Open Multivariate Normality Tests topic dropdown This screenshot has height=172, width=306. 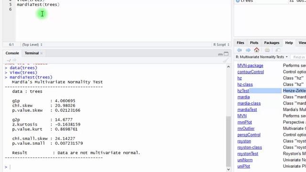[x=262, y=57]
